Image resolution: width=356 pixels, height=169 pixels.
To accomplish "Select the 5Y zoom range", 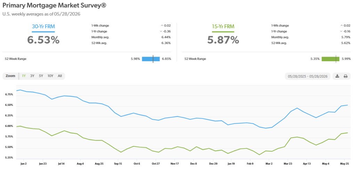I will pos(41,76).
